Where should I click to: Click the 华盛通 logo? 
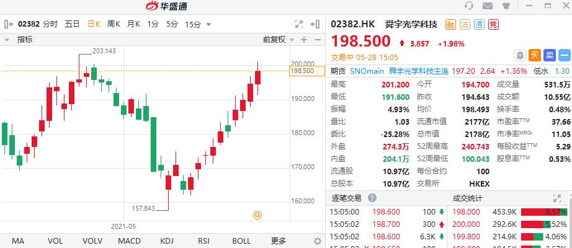coord(166,6)
